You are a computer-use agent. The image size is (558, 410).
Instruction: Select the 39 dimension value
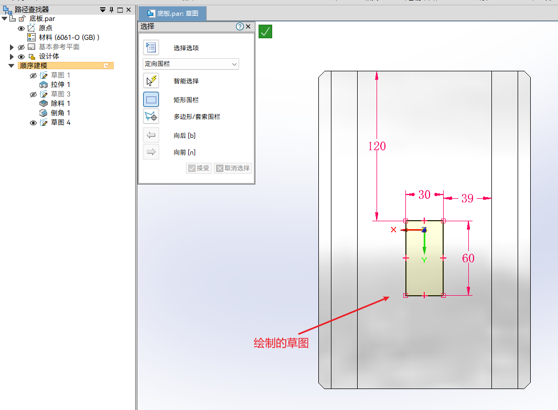point(467,198)
